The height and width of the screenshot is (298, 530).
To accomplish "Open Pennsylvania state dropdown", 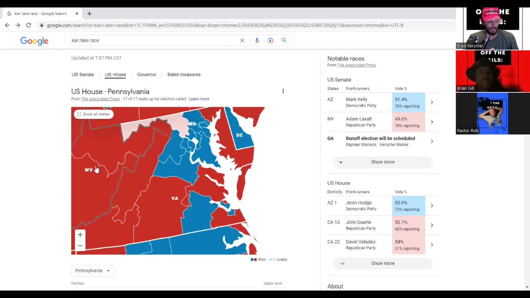I will [x=93, y=271].
